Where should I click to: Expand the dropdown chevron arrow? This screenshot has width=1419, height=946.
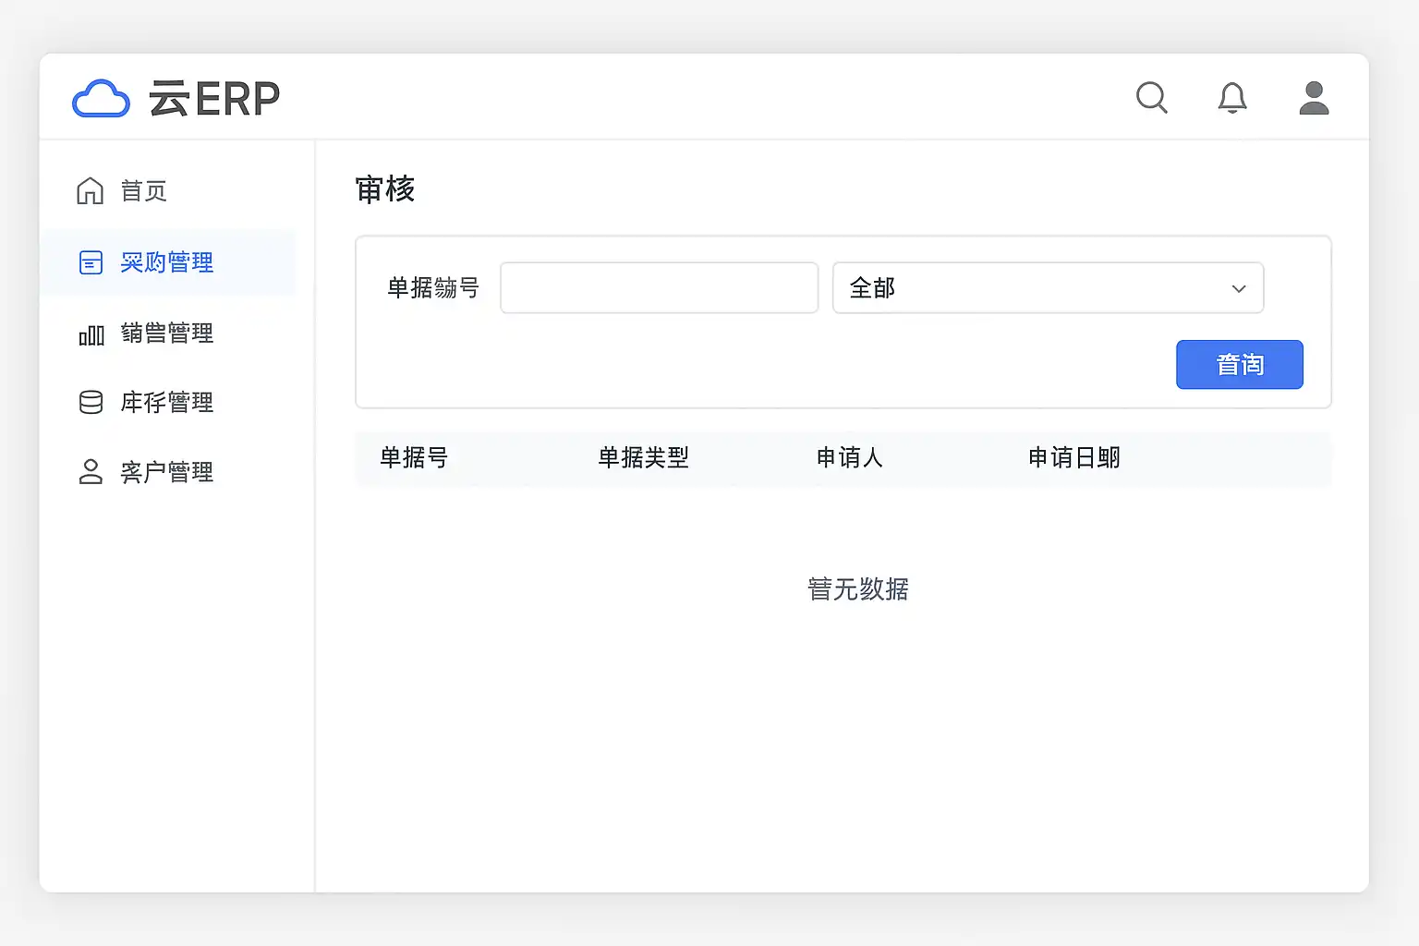coord(1239,289)
